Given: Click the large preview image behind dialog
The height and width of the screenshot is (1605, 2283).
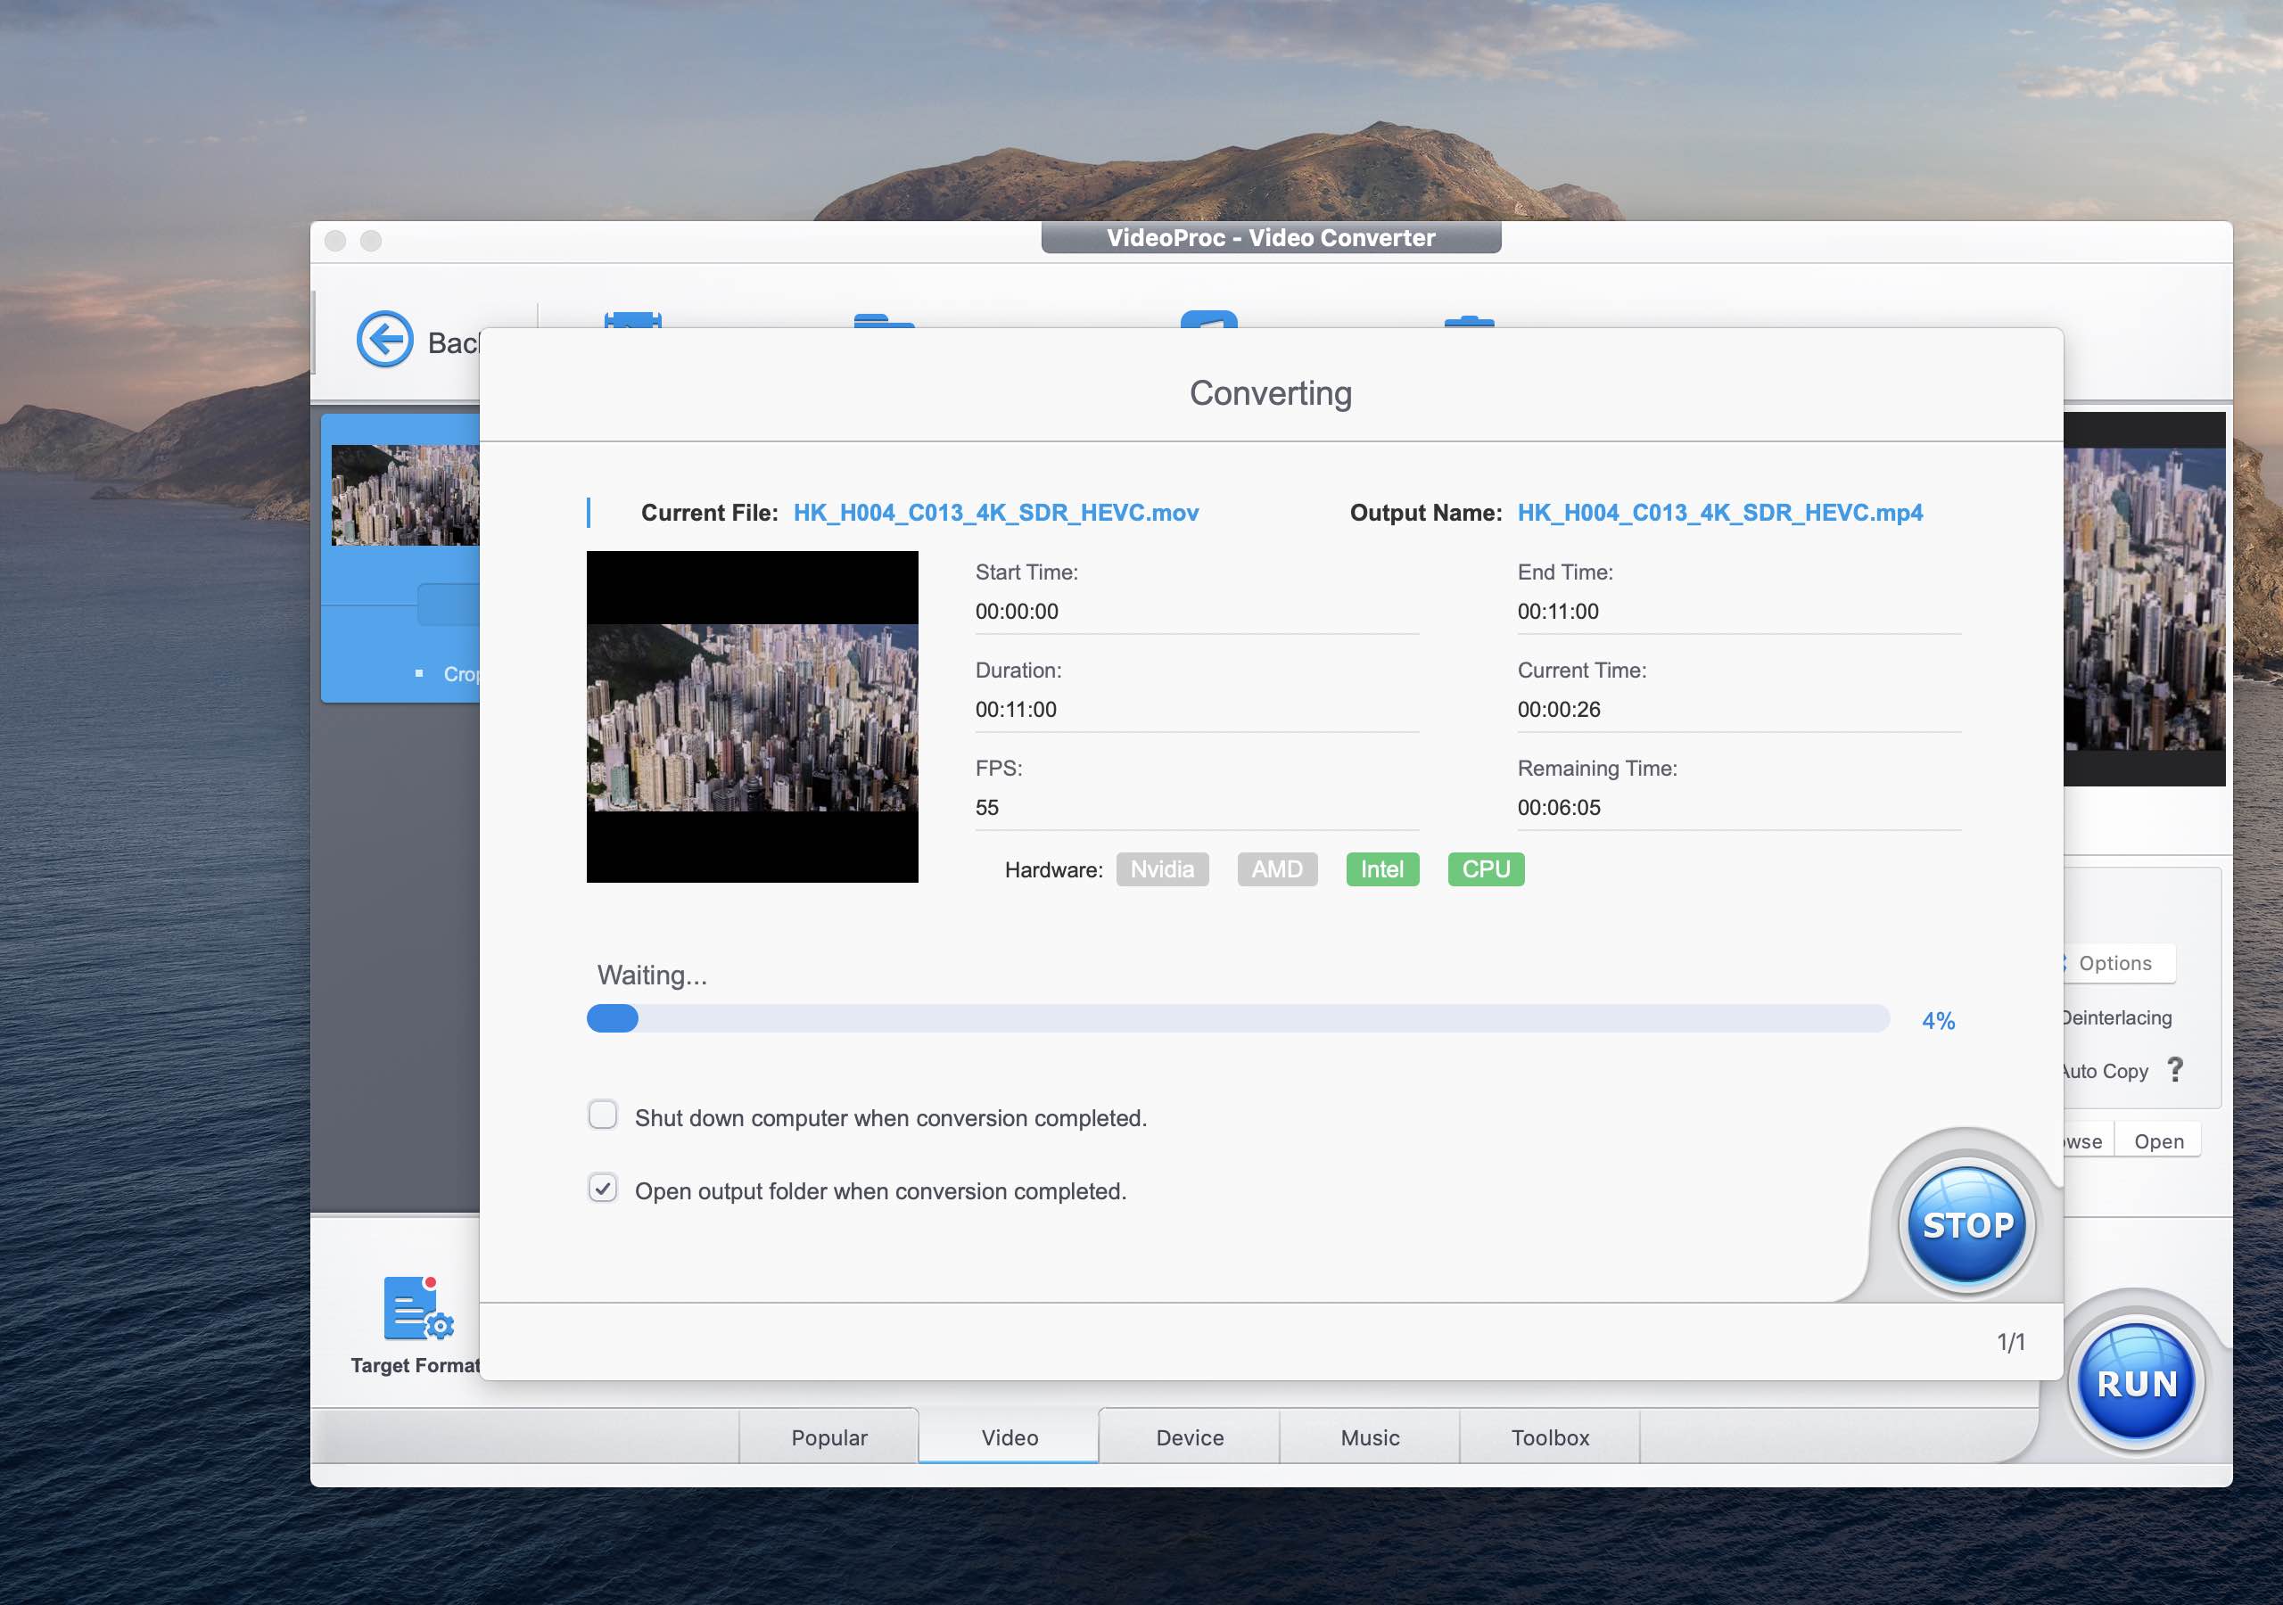Looking at the screenshot, I should click(2144, 598).
